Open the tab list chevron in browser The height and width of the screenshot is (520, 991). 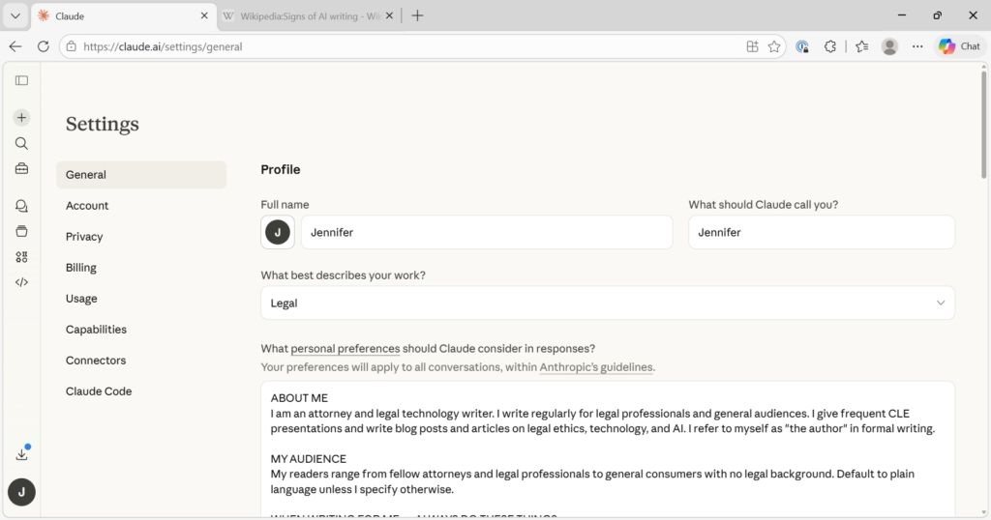pyautogui.click(x=15, y=15)
